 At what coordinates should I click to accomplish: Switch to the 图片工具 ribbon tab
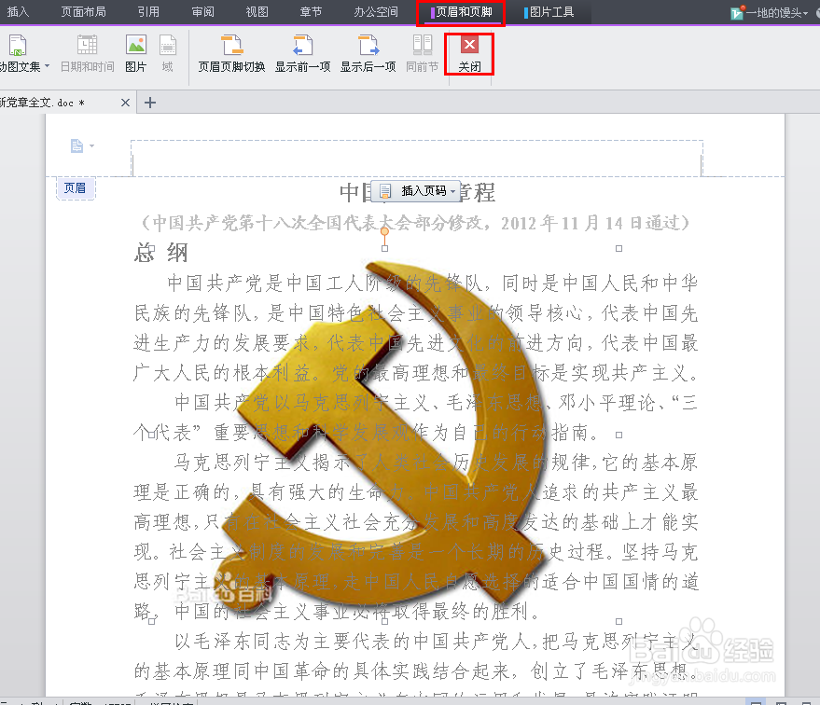point(548,13)
